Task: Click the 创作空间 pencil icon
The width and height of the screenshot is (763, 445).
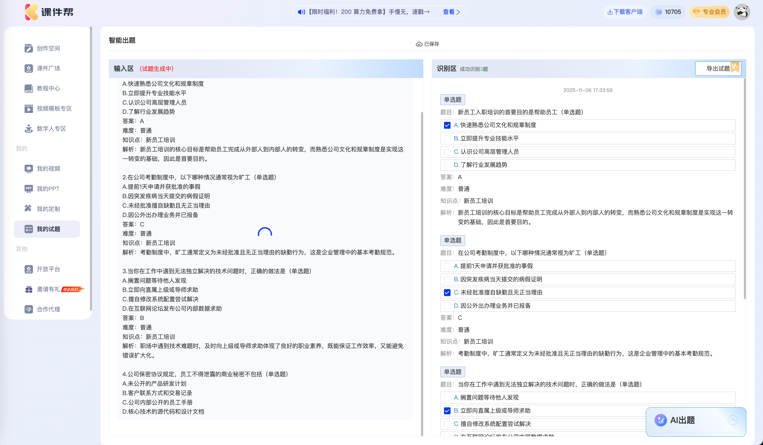Action: [29, 48]
